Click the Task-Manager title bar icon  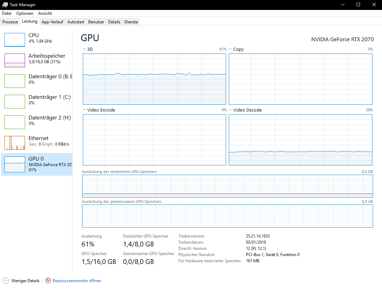[x=5, y=4]
